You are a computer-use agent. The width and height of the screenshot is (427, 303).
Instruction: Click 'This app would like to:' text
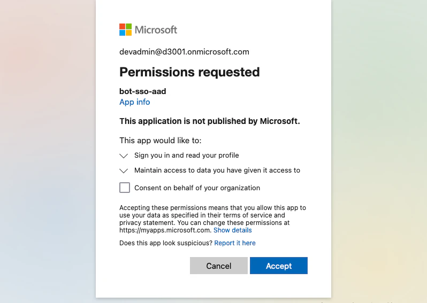pyautogui.click(x=161, y=141)
